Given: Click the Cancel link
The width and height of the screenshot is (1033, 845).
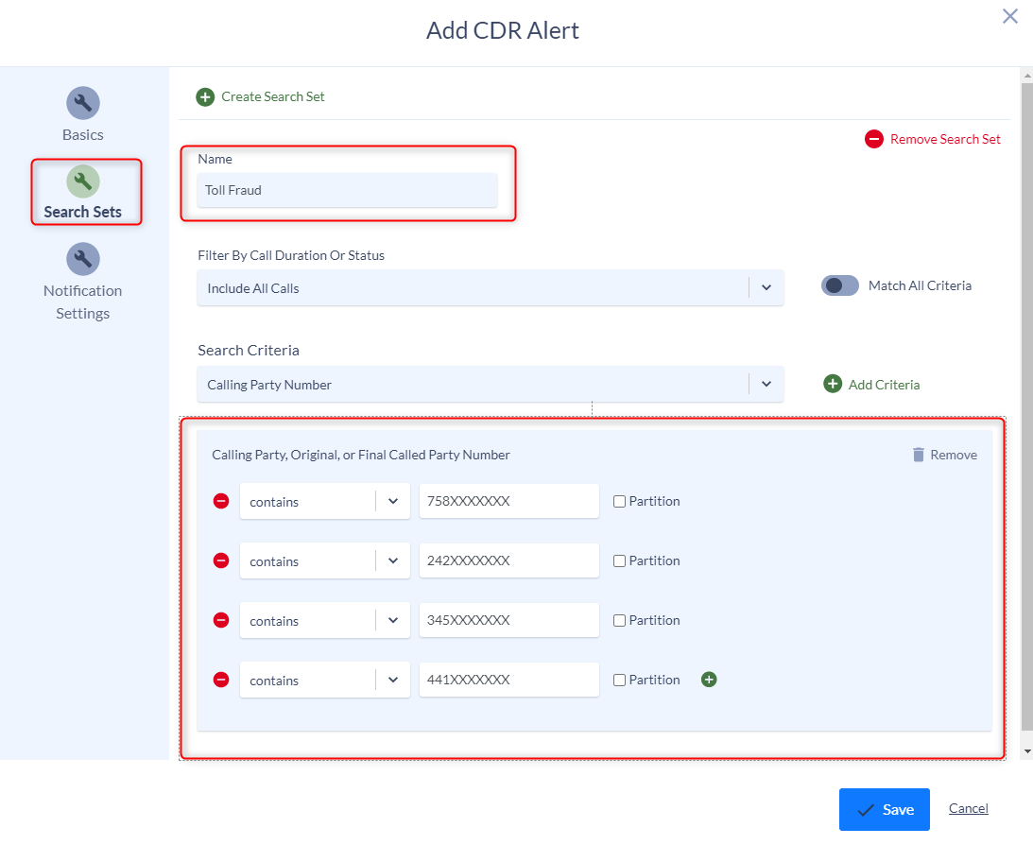Looking at the screenshot, I should tap(969, 808).
